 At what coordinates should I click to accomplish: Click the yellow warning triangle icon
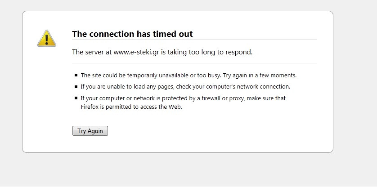click(x=46, y=38)
